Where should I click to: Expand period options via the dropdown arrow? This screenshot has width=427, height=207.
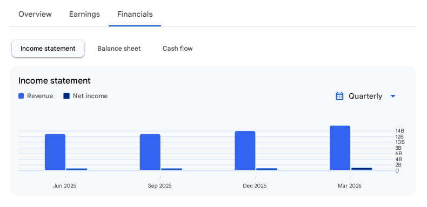pos(393,96)
